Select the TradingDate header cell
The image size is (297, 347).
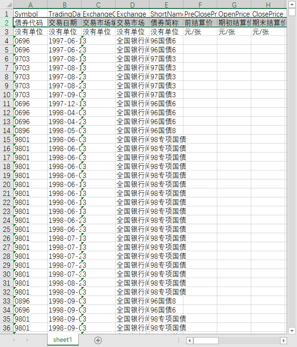point(64,14)
